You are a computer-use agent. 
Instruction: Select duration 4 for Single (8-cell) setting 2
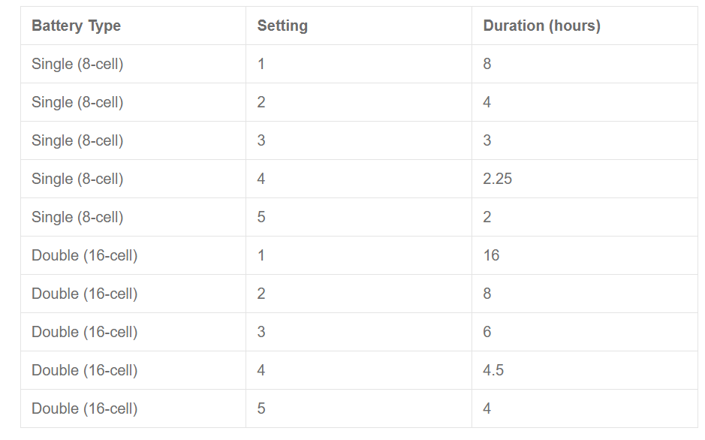487,102
